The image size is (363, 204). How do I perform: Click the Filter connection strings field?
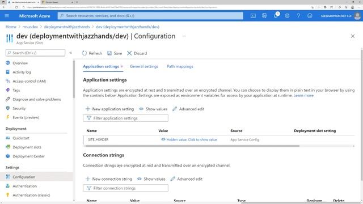point(125,188)
